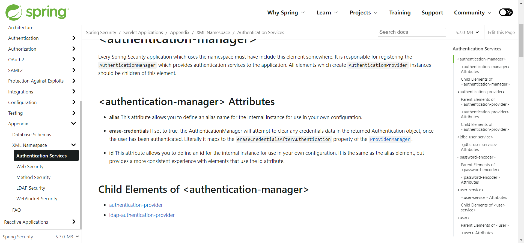This screenshot has height=243, width=524.
Task: Open Web Security page
Action: coord(30,166)
